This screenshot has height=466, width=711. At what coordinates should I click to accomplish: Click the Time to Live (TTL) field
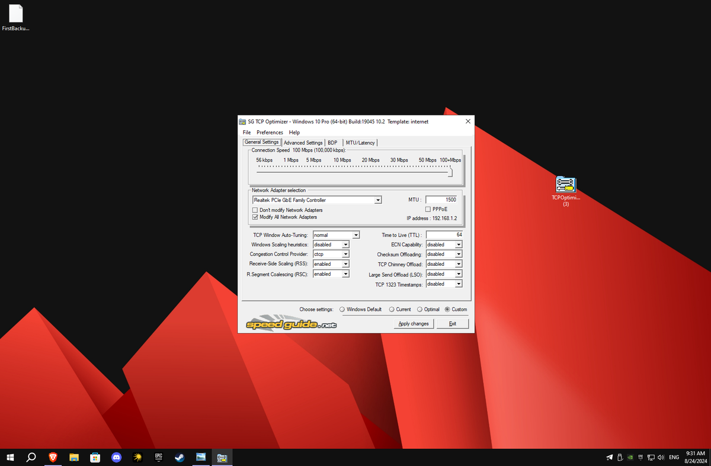coord(444,235)
